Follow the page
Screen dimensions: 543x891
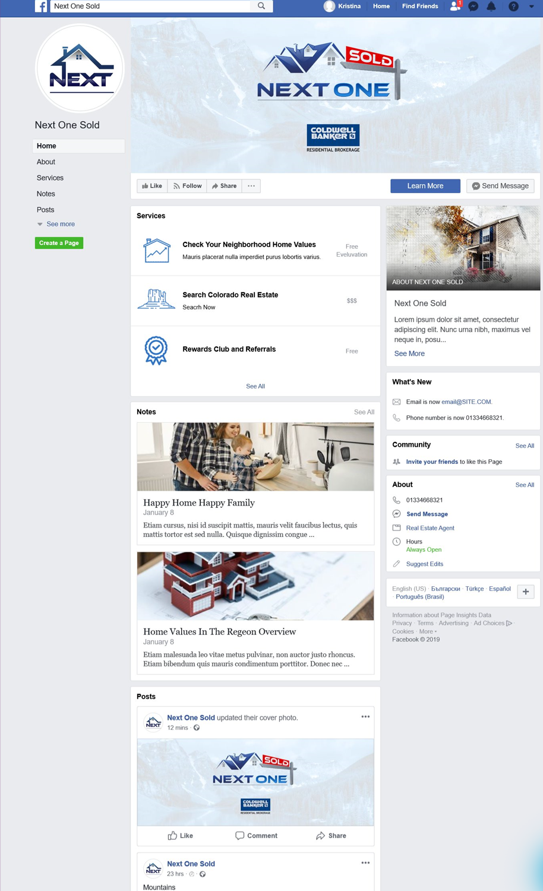(187, 186)
